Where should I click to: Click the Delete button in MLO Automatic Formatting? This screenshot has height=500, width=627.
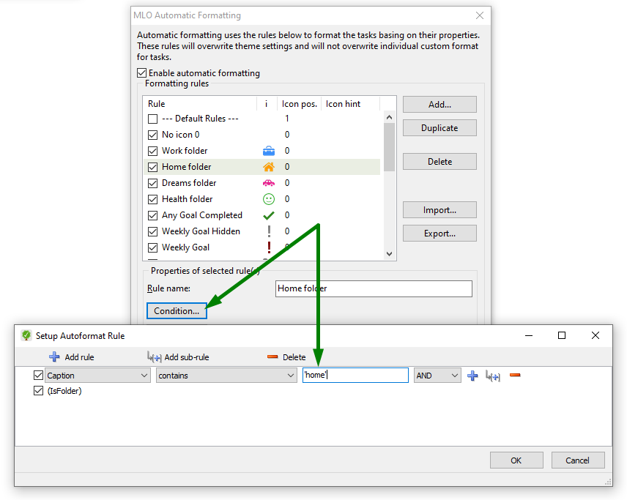coord(439,162)
